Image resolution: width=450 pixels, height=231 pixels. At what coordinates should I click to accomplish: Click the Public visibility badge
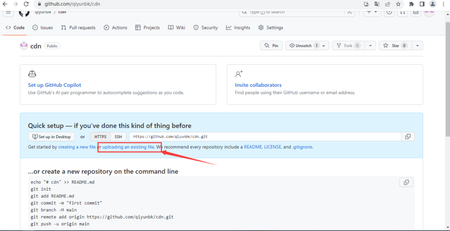pos(52,46)
